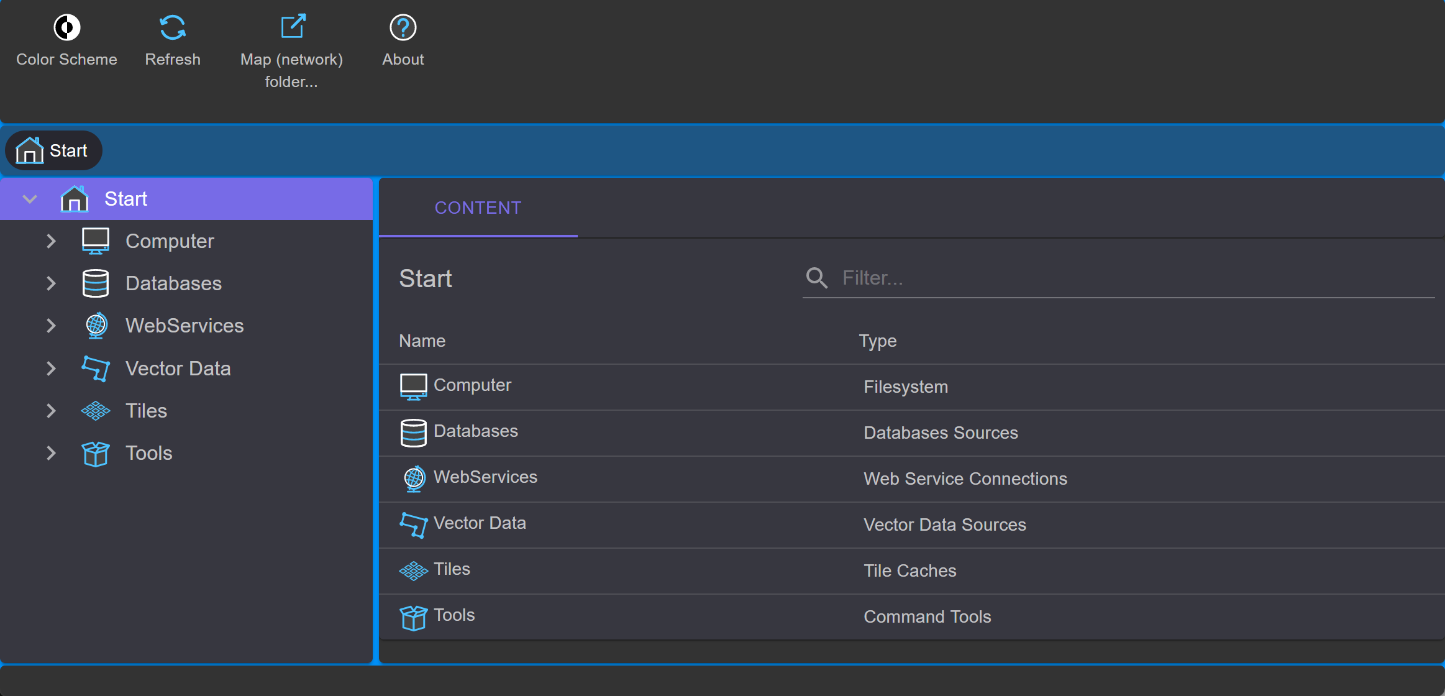Select Tools label in the tree
The image size is (1445, 696).
[x=148, y=454]
